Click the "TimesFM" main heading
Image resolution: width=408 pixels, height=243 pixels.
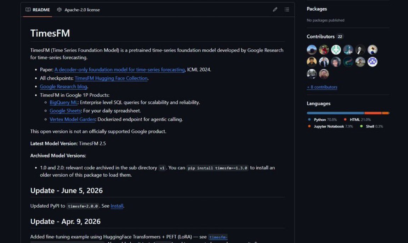(50, 33)
